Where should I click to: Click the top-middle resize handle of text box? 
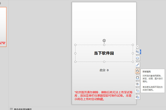[104, 45]
